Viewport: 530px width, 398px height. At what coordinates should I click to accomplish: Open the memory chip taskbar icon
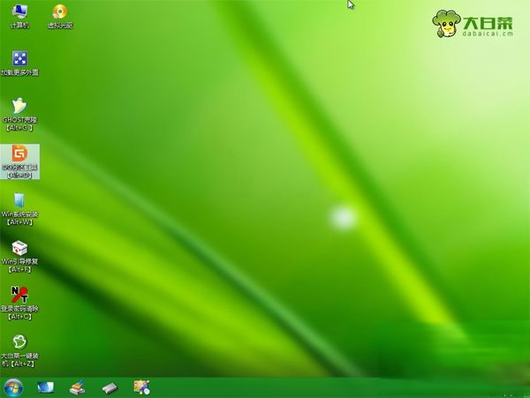click(x=110, y=388)
